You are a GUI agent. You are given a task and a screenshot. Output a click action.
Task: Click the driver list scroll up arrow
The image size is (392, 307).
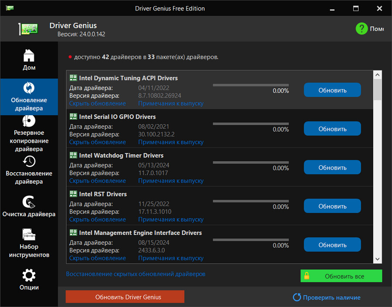click(x=378, y=75)
